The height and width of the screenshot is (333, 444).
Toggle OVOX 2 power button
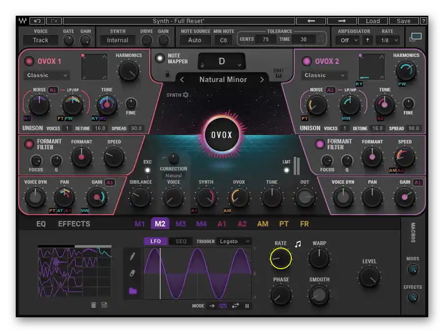coord(306,61)
